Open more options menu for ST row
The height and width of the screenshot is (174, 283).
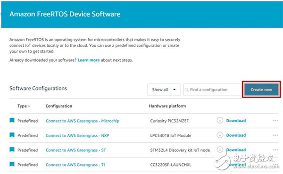[x=275, y=150]
